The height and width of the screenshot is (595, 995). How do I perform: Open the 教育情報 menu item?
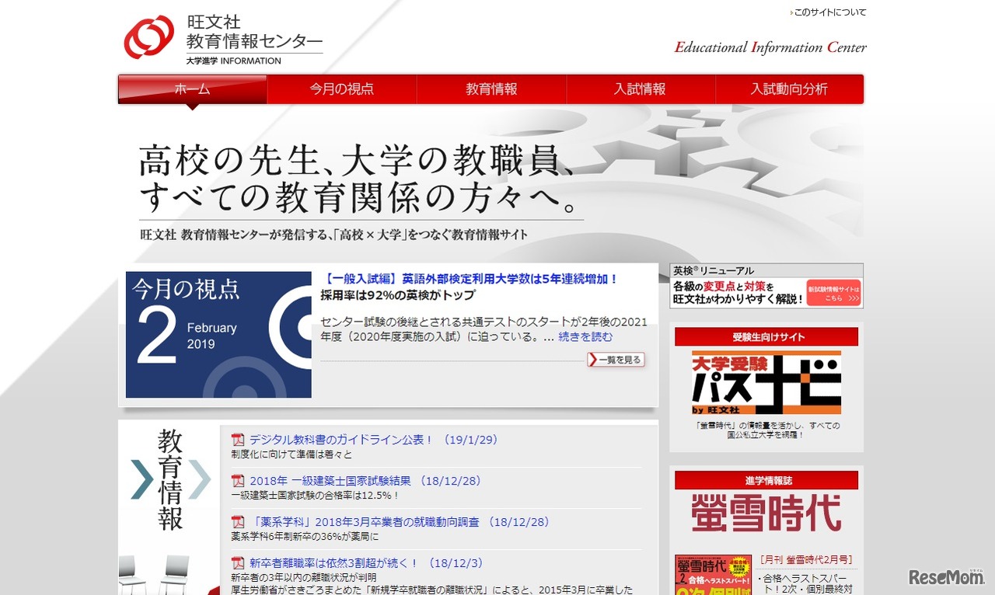point(491,89)
